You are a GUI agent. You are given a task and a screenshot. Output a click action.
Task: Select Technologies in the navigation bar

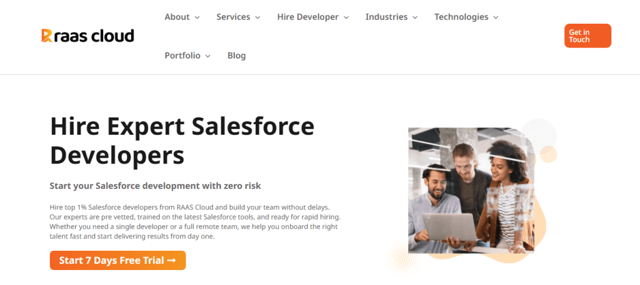(x=461, y=17)
